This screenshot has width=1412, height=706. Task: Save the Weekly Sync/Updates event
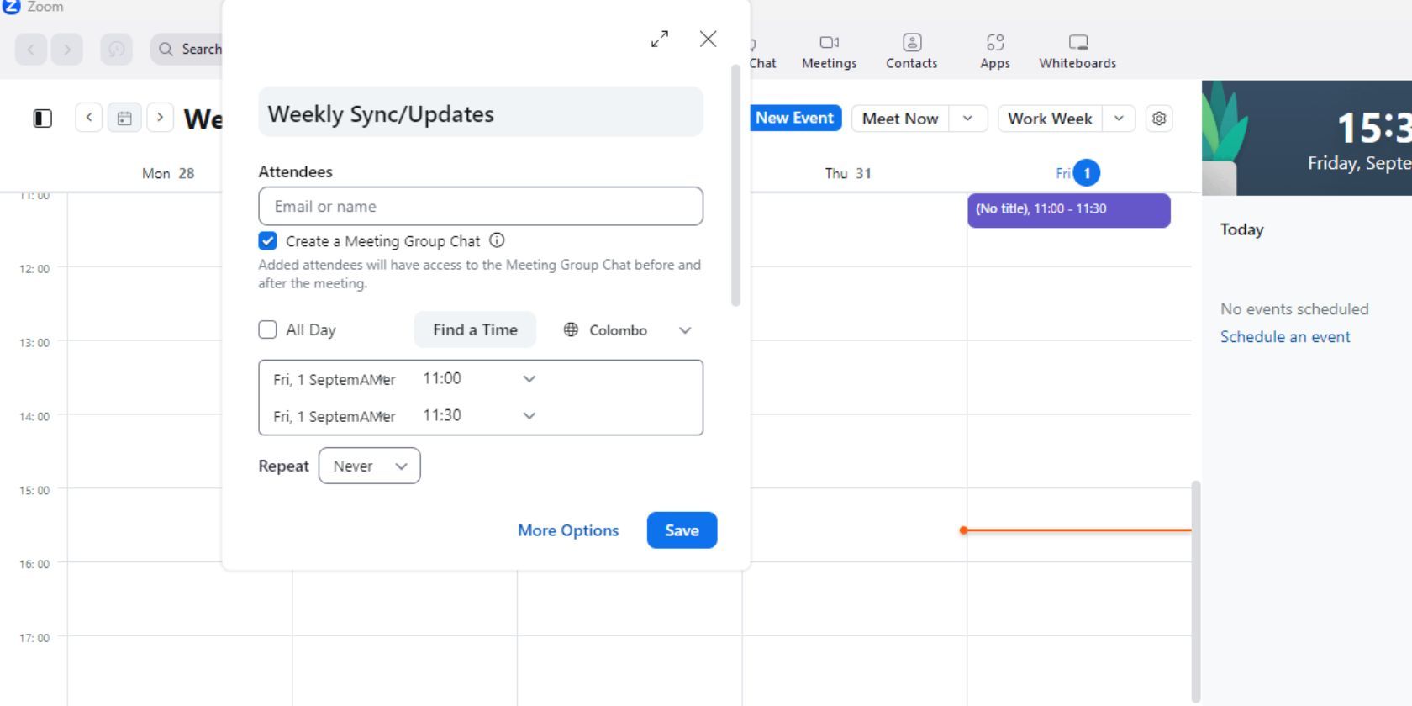(x=682, y=530)
